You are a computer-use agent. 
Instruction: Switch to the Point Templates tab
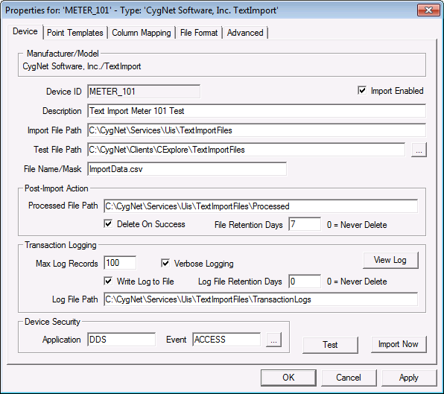[x=75, y=33]
